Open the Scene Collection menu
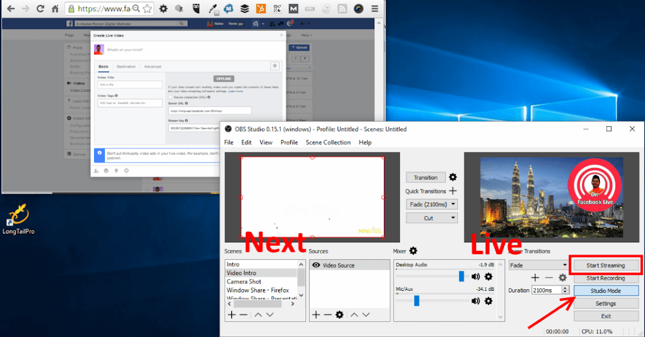The width and height of the screenshot is (645, 337). tap(328, 142)
